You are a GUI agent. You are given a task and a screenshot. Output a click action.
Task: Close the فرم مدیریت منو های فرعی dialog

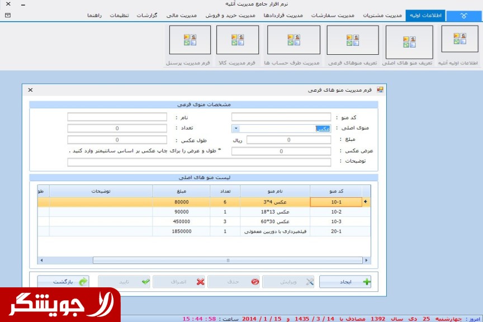pos(31,90)
